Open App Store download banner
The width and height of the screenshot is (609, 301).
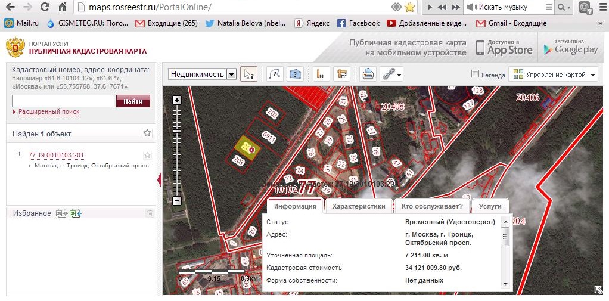point(505,47)
